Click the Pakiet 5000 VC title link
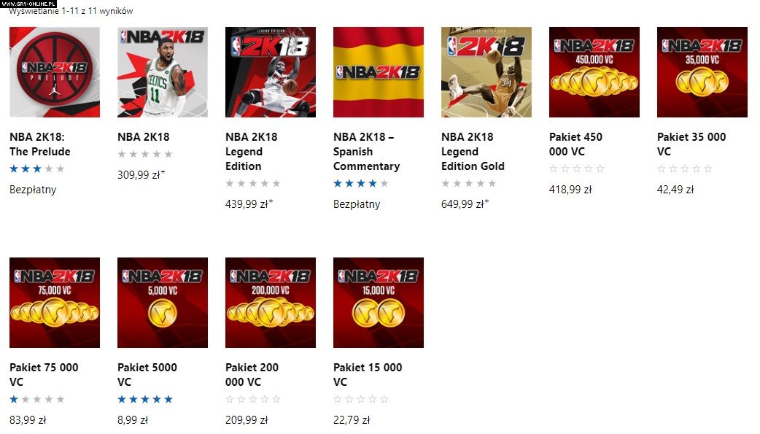 pyautogui.click(x=147, y=374)
